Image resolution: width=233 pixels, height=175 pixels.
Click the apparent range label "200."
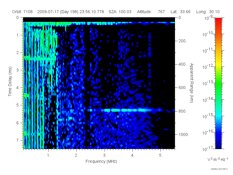coord(183,41)
